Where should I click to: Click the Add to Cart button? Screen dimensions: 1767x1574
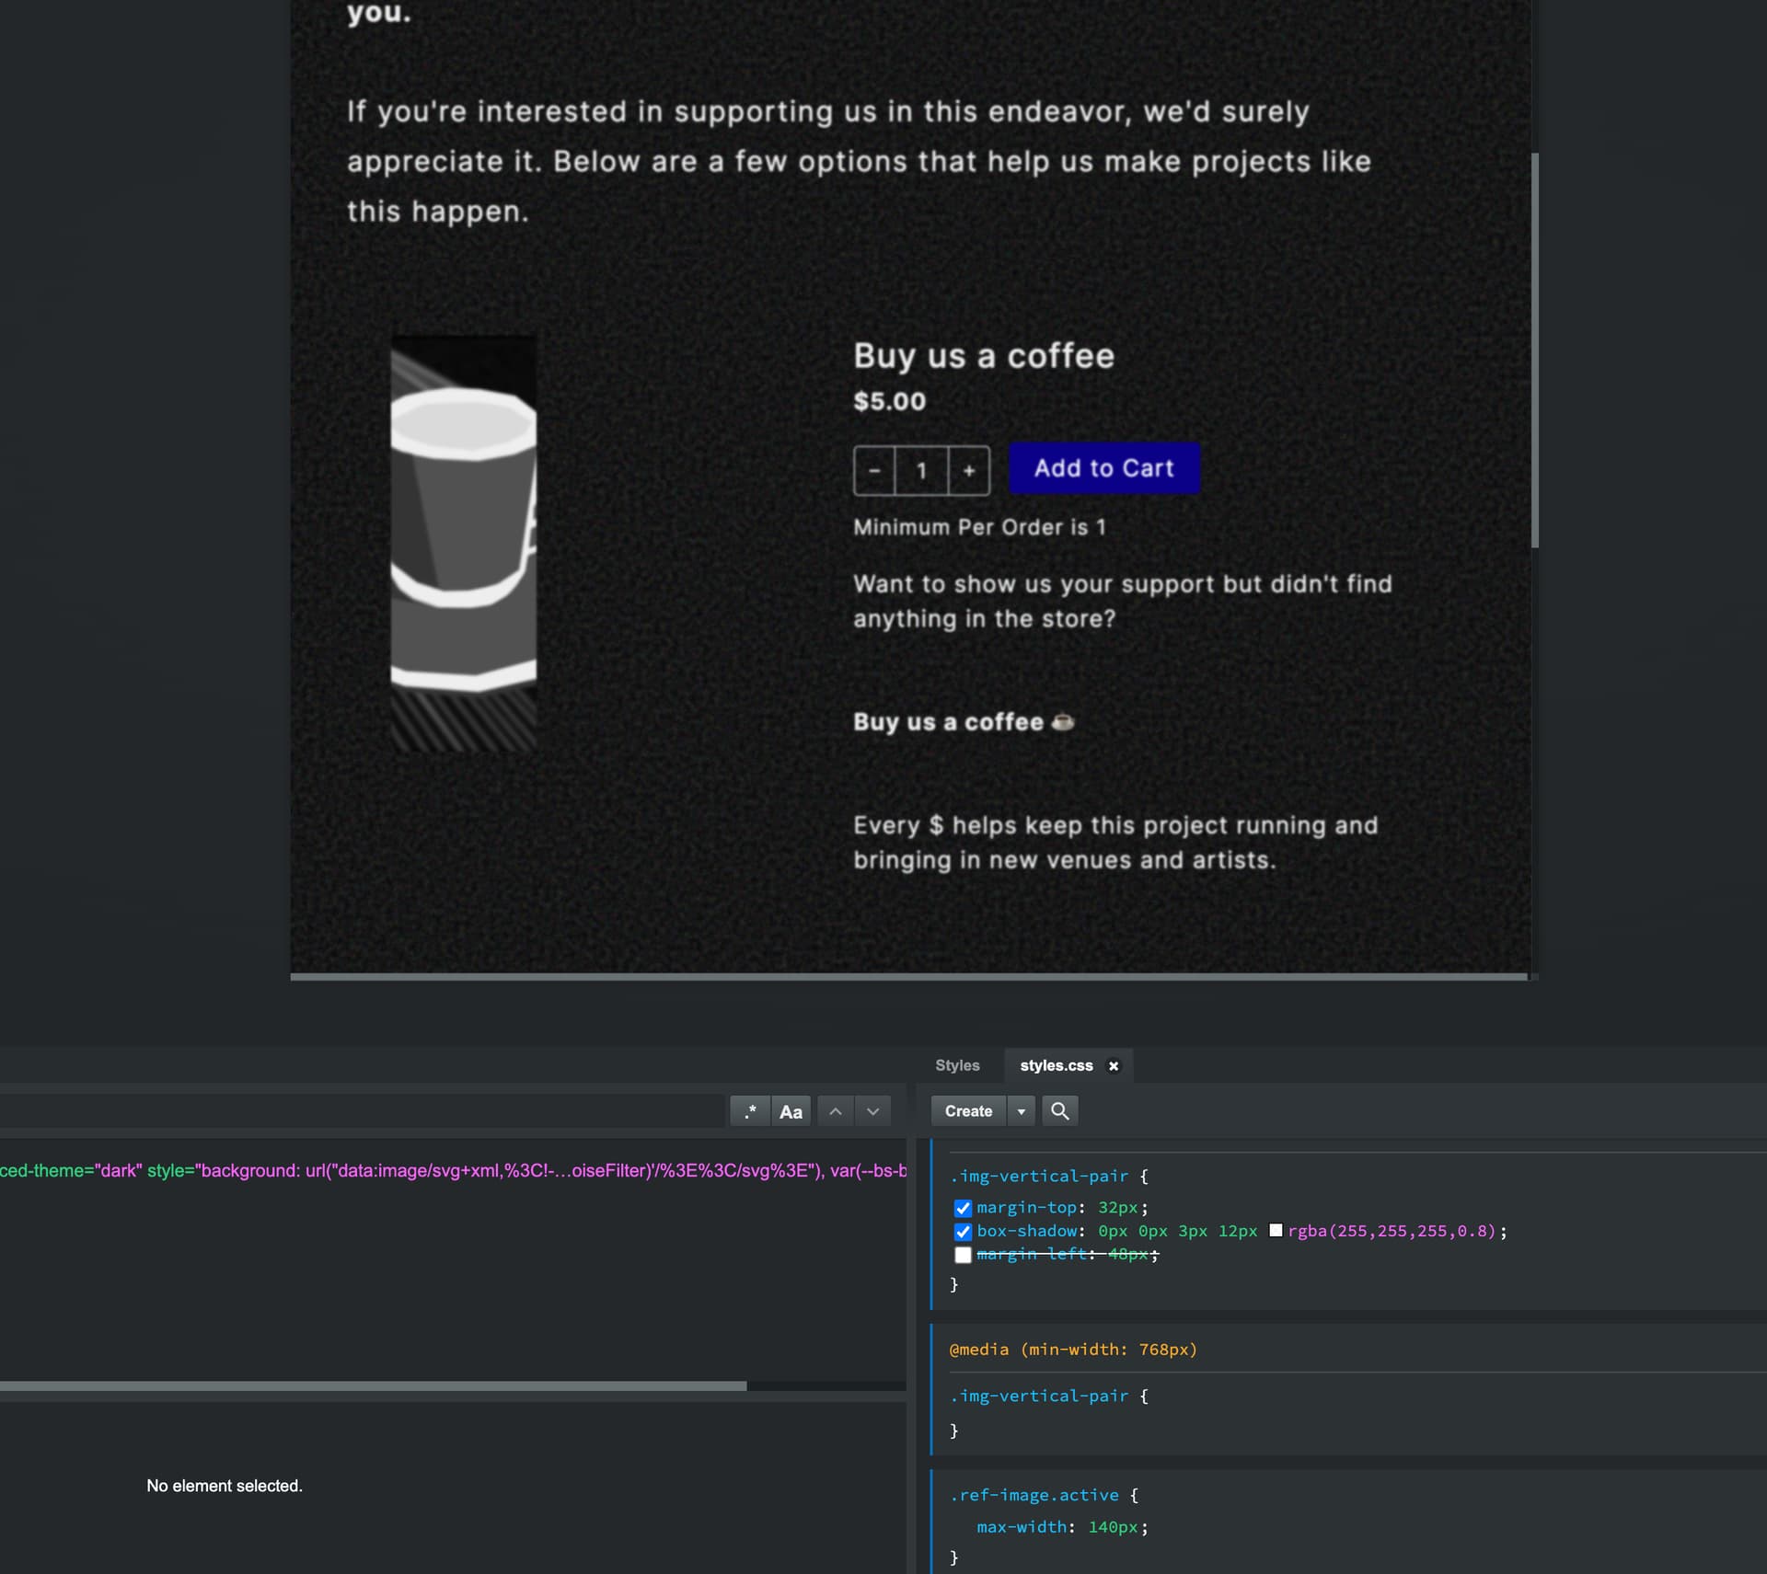[1104, 468]
